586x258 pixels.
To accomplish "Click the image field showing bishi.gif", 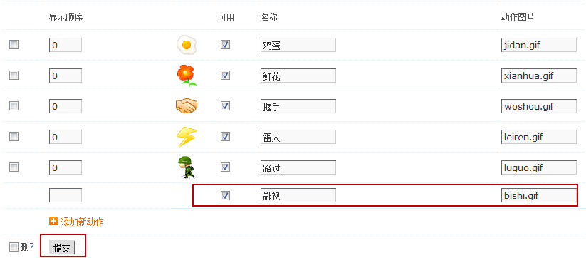I will click(x=539, y=195).
